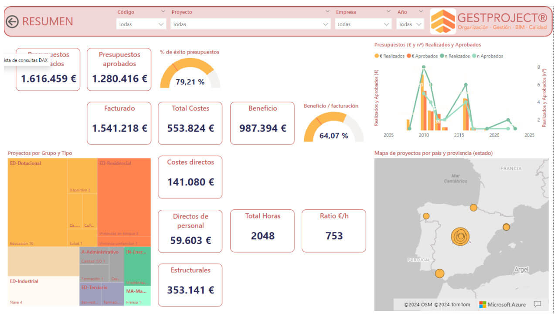Click the Facturado card
The image size is (558, 314).
coord(119,123)
